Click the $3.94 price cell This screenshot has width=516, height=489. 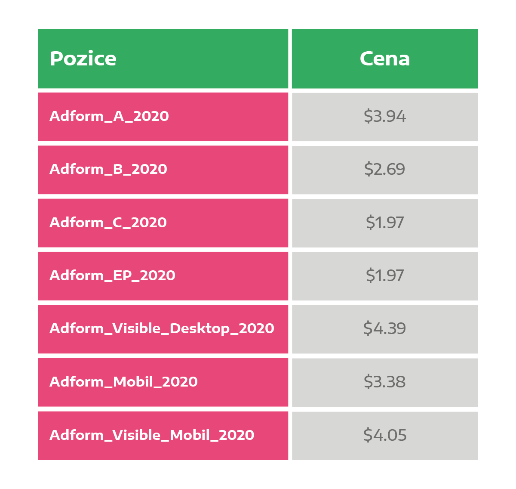click(x=385, y=117)
